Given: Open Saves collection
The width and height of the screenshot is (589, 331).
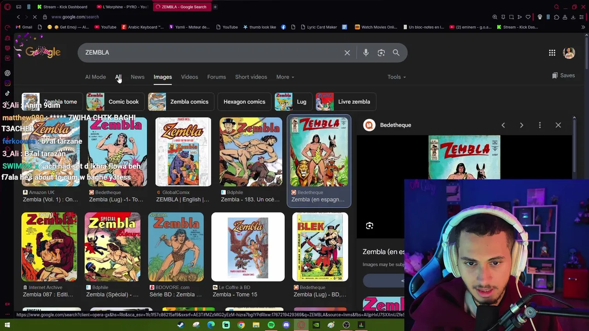Looking at the screenshot, I should point(563,75).
